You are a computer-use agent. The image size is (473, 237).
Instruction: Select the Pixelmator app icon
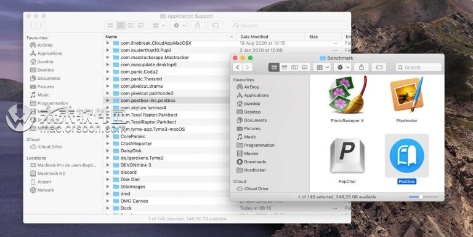(406, 95)
